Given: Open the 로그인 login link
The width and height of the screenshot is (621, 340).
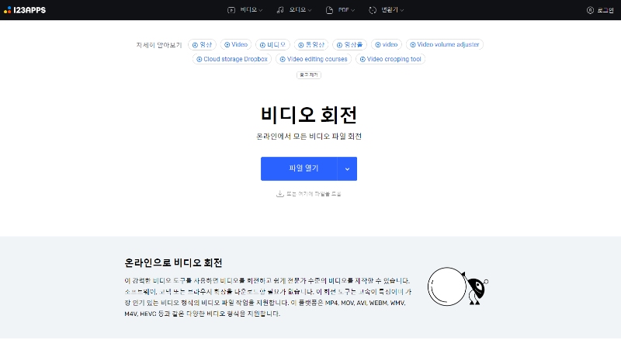Looking at the screenshot, I should click(600, 10).
